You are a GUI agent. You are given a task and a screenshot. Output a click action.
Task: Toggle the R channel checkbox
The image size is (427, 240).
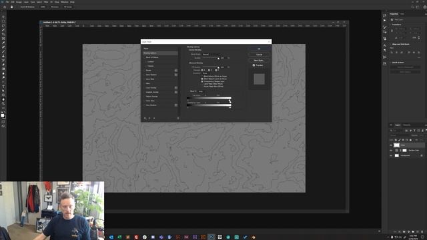202,70
